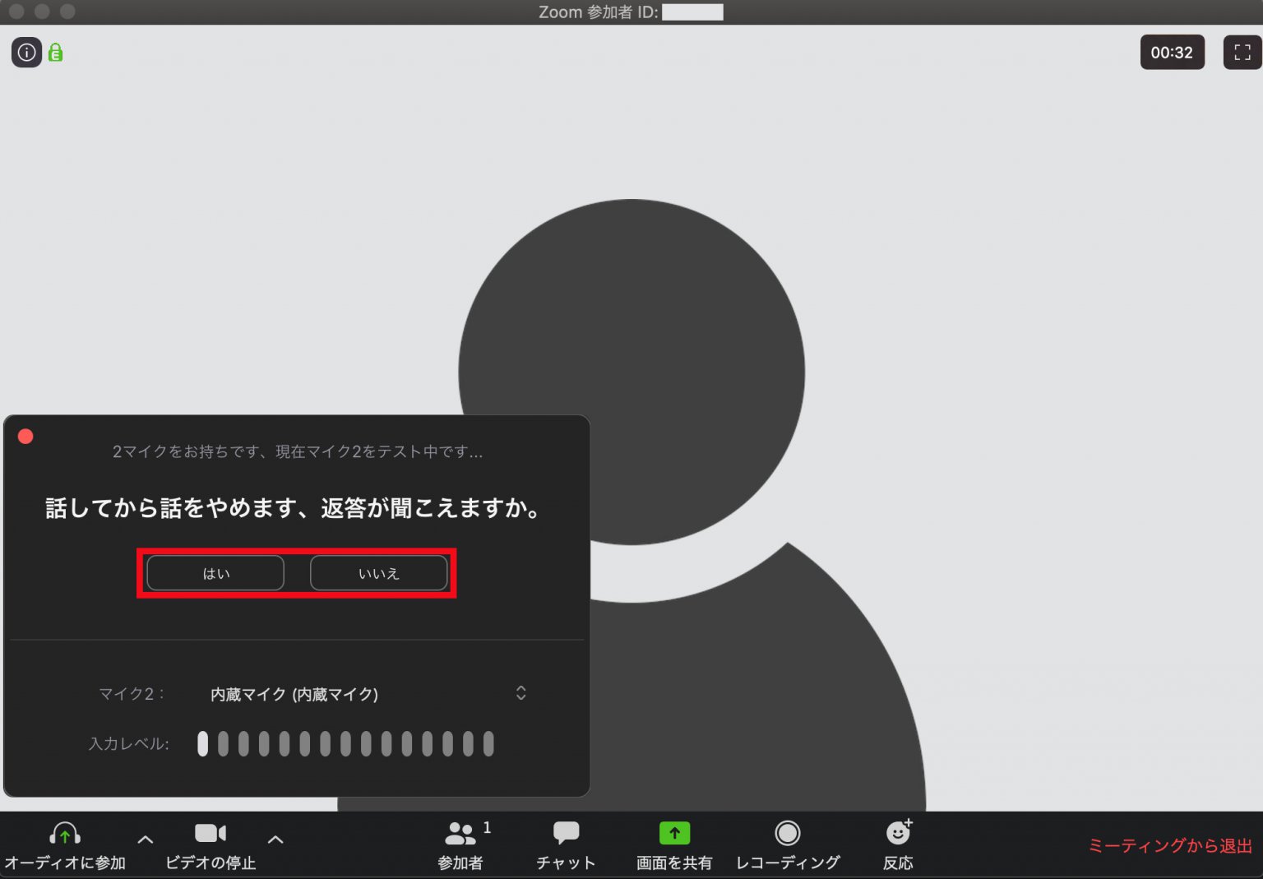This screenshot has width=1263, height=879.
Task: Toggle fullscreen with the top-right icon
Action: 1242,52
